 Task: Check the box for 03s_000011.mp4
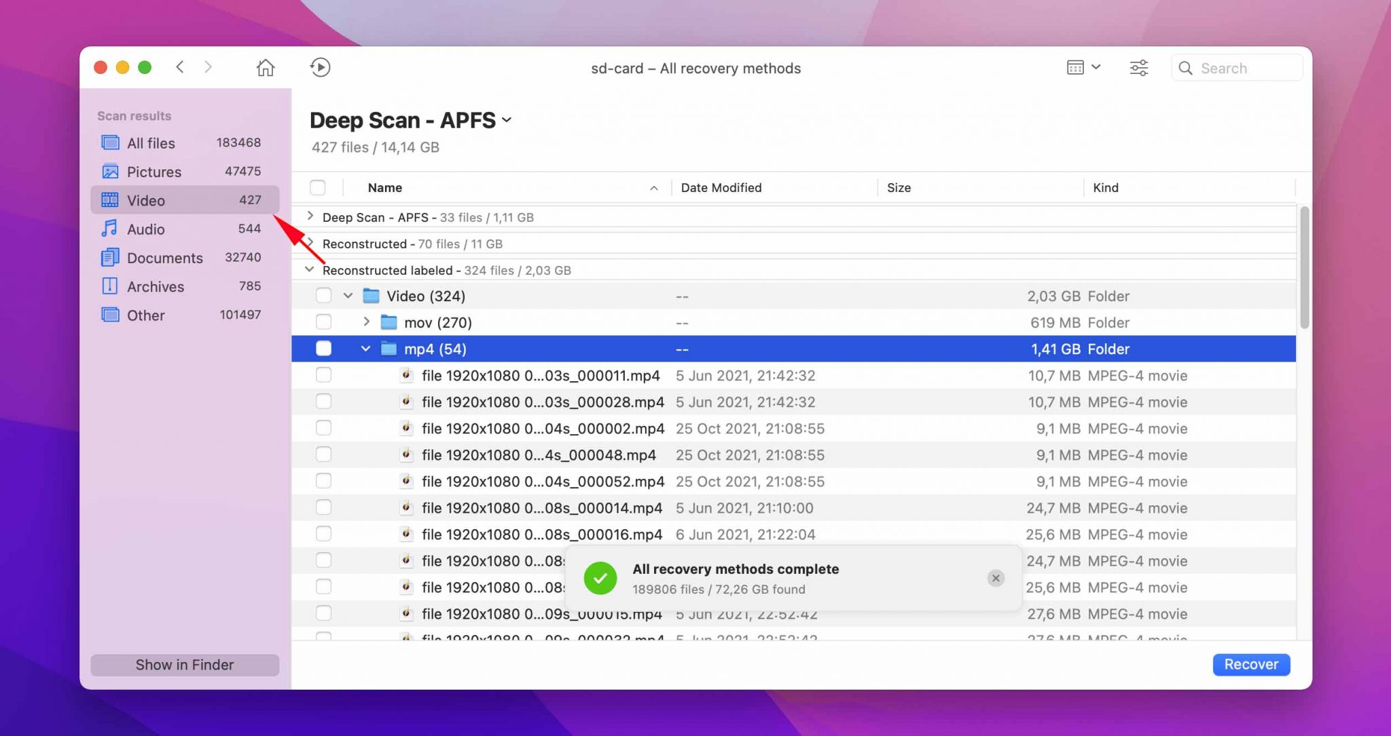(x=323, y=375)
